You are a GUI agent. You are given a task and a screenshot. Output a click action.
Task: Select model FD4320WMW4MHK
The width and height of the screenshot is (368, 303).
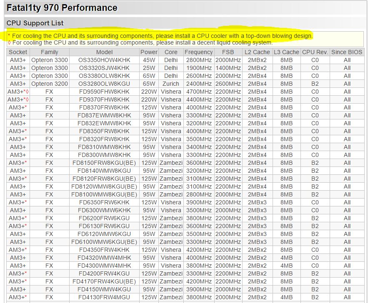pos(104,258)
